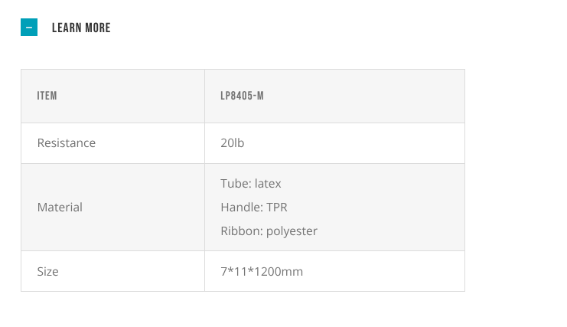This screenshot has height=327, width=567.
Task: Click the word polyester
Action: point(292,231)
